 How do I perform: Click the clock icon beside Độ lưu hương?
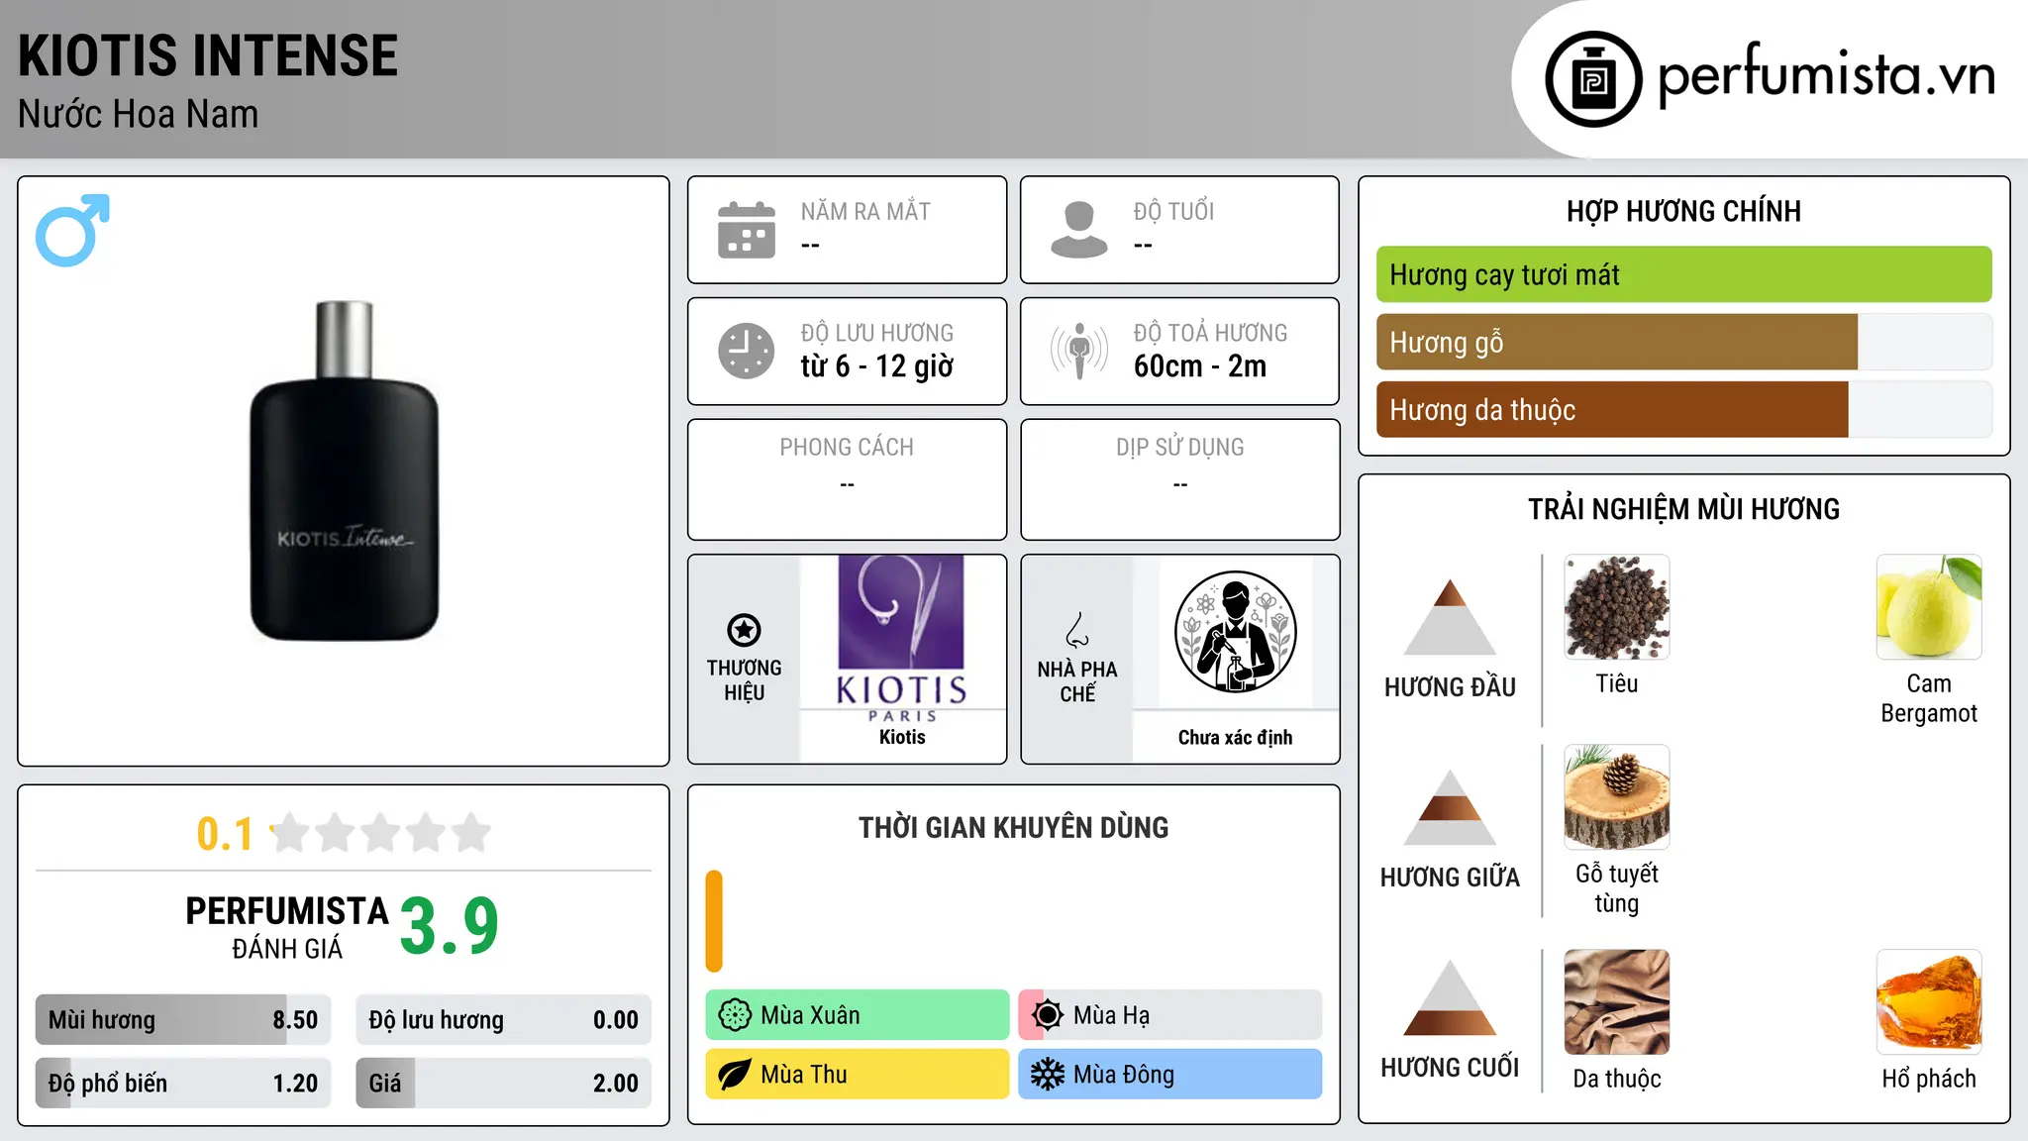[x=747, y=351]
